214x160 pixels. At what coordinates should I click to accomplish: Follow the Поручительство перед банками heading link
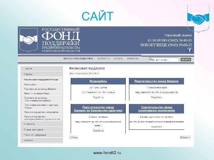[x=156, y=81]
